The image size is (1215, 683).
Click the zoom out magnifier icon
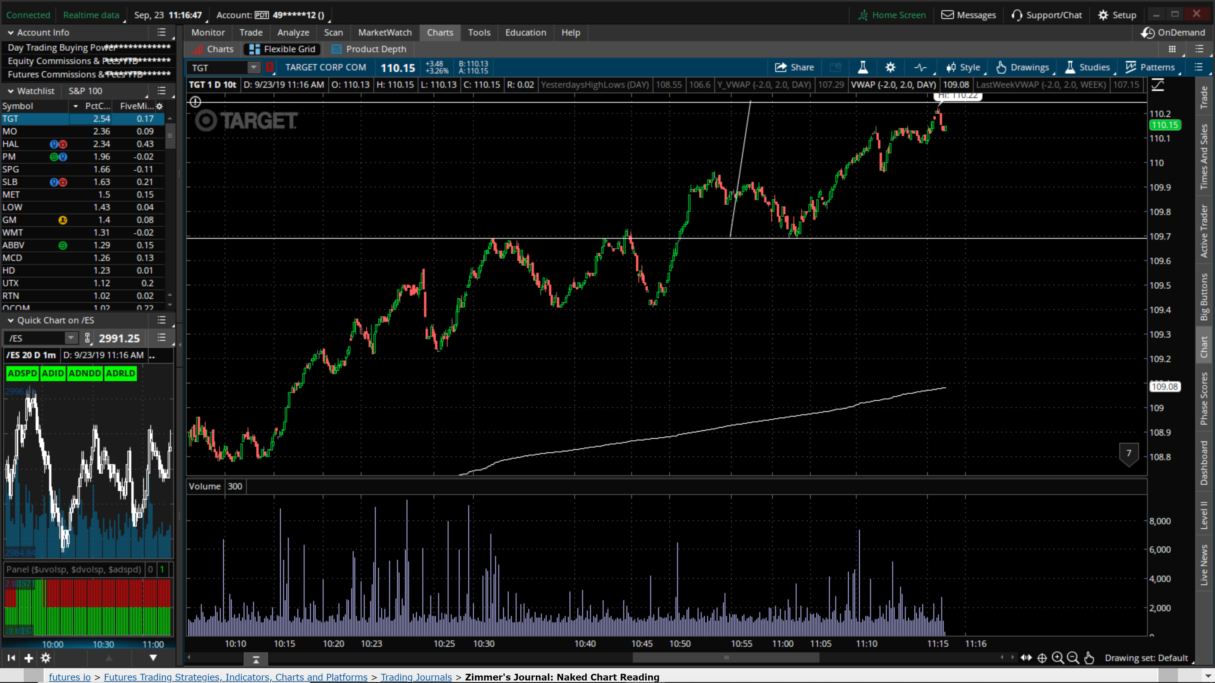(1073, 658)
